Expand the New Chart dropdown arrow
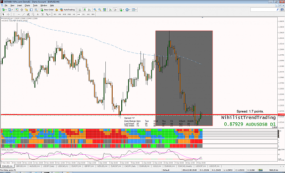Image resolution: width=285 pixels, height=173 pixels. 6,10
